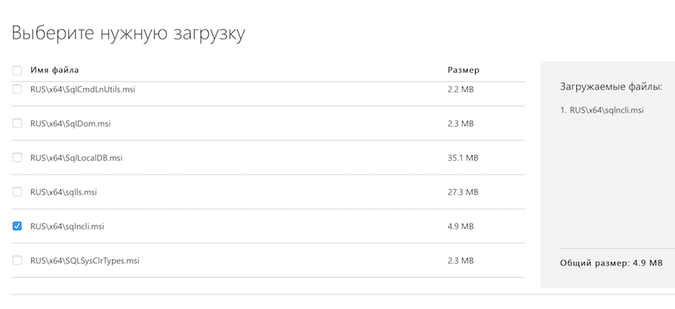Click the RUS\x64\SqlCmdLnUtils.msi file name
The width and height of the screenshot is (675, 309).
click(x=82, y=89)
